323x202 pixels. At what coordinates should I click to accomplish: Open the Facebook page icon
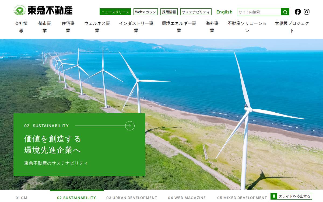pos(298,12)
